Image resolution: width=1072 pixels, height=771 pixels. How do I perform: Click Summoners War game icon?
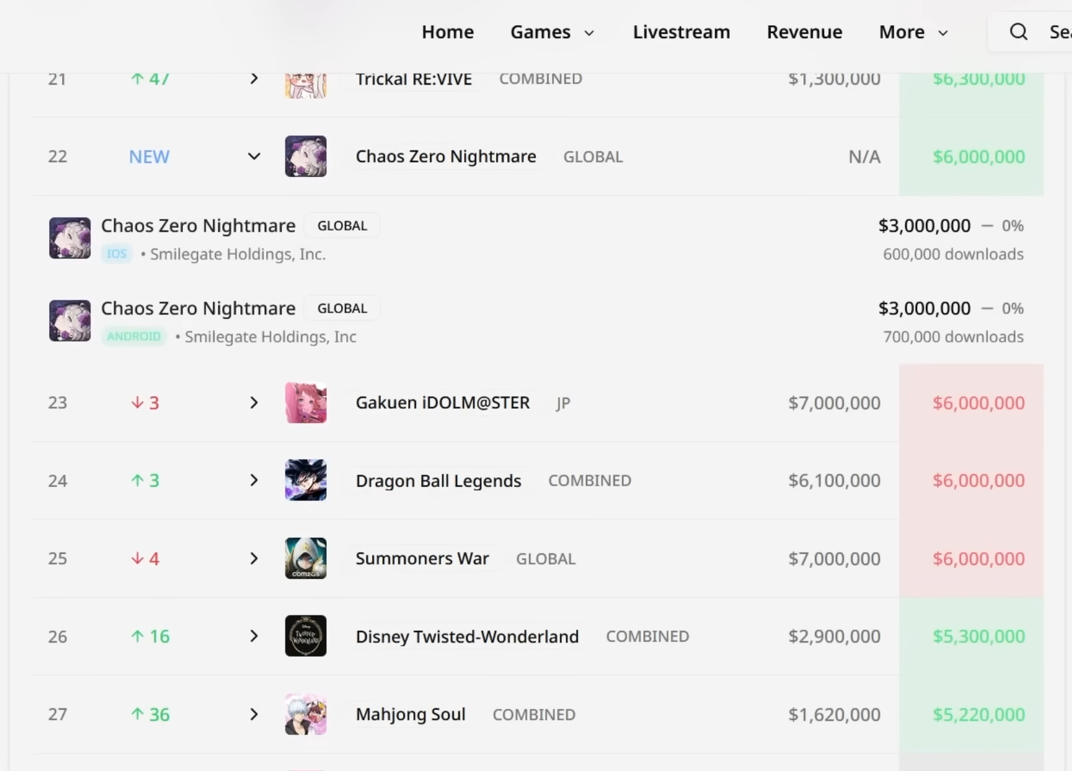[305, 559]
